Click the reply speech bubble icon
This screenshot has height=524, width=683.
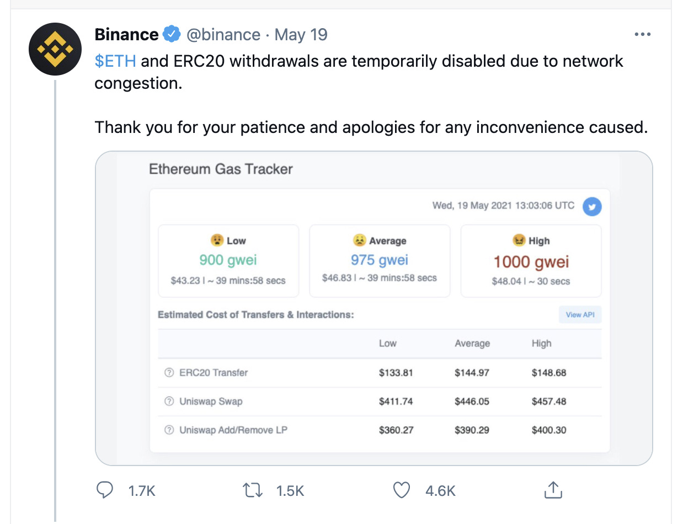[x=105, y=490]
